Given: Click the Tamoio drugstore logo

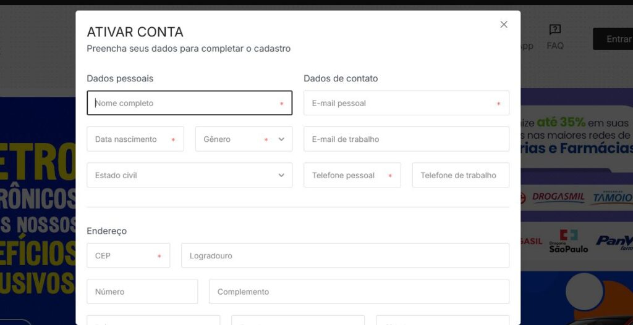Looking at the screenshot, I should (611, 197).
